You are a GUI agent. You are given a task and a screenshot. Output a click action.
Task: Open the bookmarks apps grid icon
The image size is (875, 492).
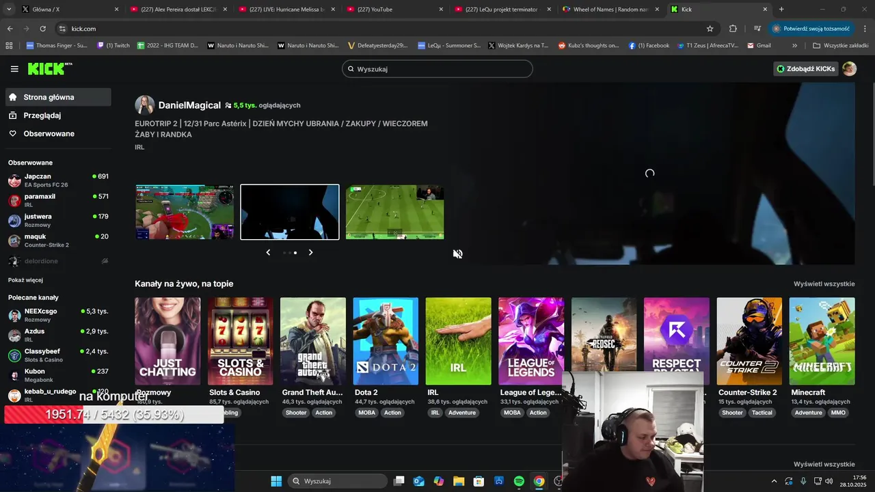[x=9, y=46]
